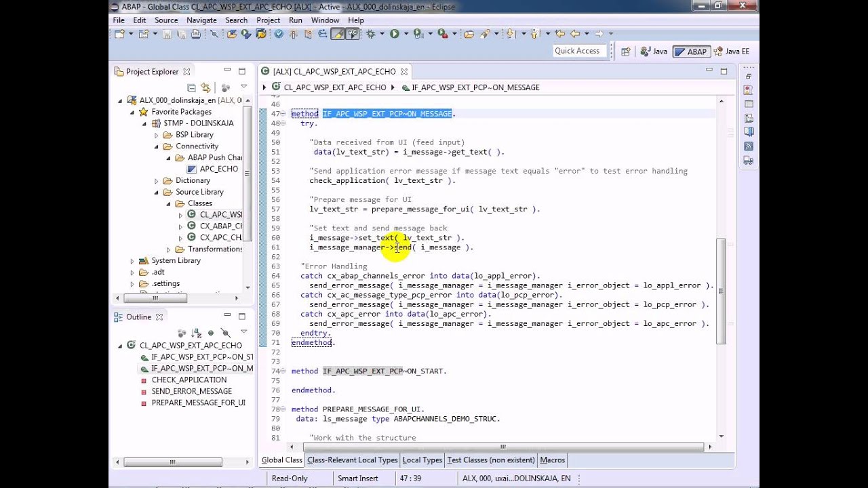Viewport: 868px width, 488px height.
Task: Toggle Link with Editor in Project Explorer
Action: pos(205,88)
